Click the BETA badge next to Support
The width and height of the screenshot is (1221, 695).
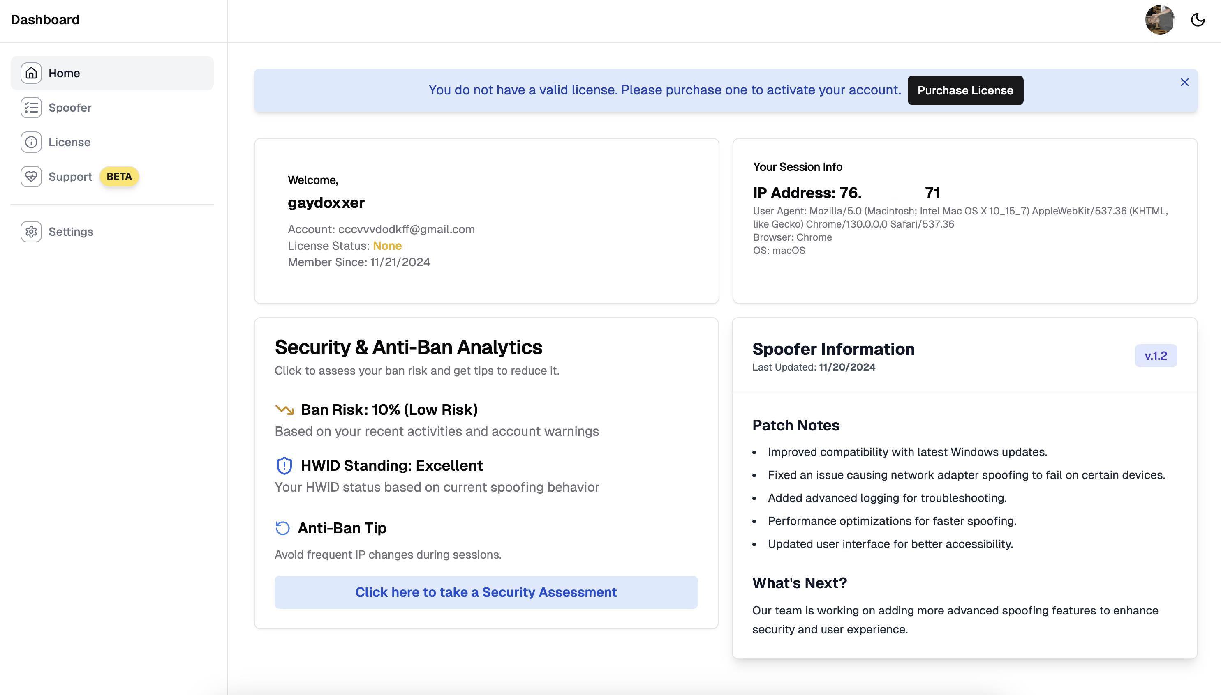(x=119, y=177)
